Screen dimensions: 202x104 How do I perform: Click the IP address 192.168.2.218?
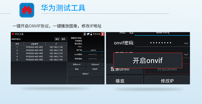point(56,53)
